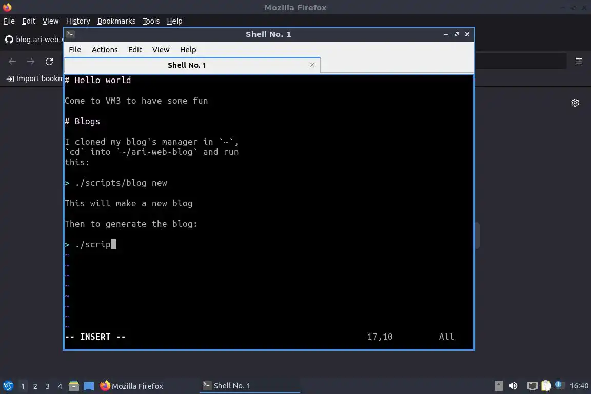Open the terminal's View menu
591x394 pixels.
click(161, 50)
